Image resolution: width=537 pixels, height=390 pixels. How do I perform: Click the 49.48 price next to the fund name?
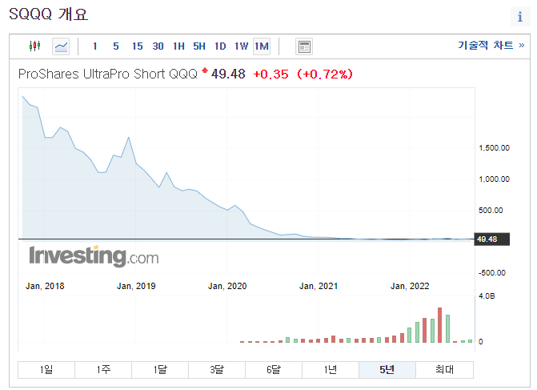228,74
